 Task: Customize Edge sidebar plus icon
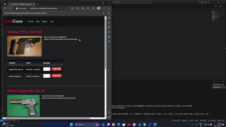click(x=109, y=47)
